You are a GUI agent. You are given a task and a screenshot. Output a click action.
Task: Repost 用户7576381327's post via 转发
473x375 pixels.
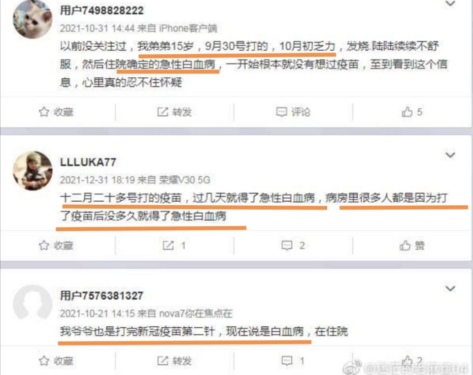pos(174,361)
